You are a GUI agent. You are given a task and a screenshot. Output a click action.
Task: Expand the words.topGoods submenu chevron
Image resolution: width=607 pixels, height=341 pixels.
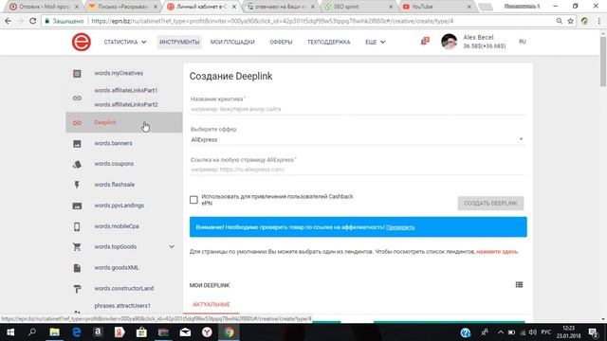172,246
